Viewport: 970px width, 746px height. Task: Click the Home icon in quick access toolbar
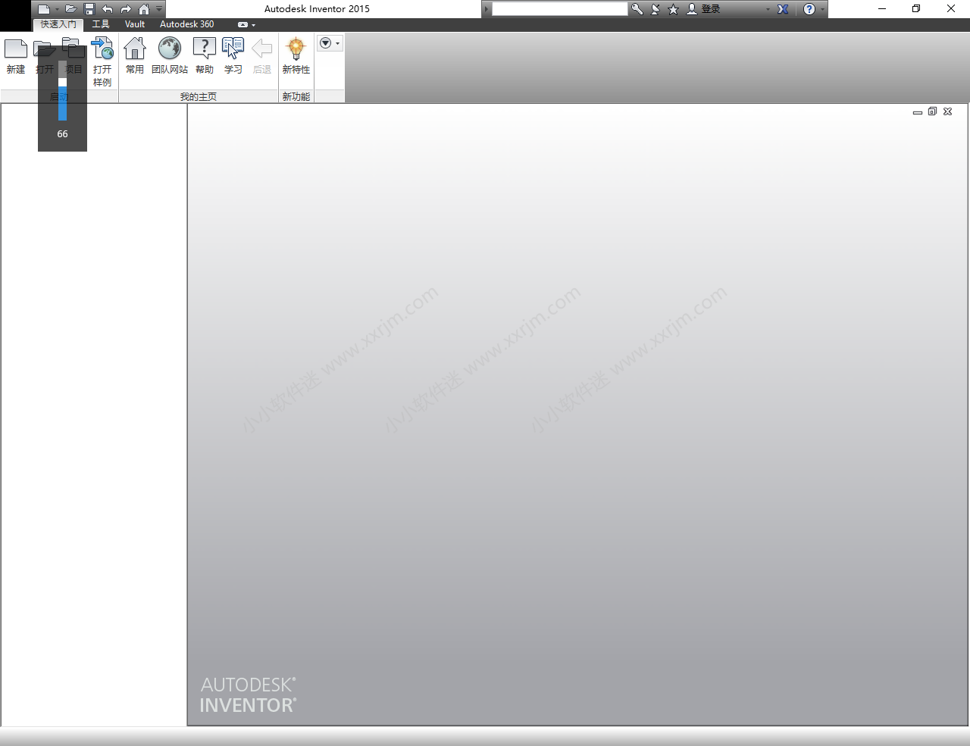(144, 9)
